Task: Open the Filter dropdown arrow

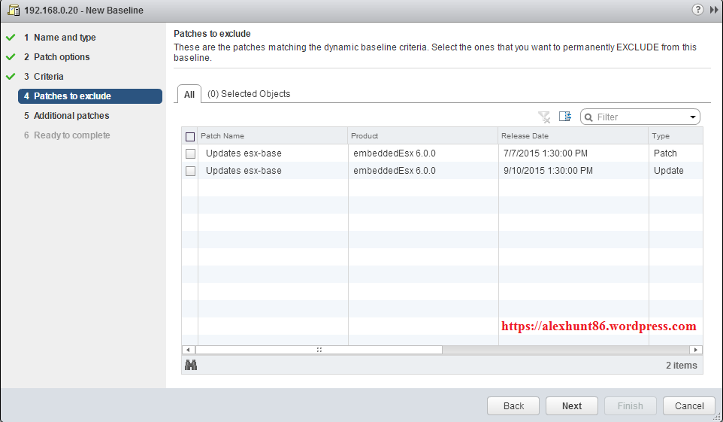Action: (x=692, y=117)
